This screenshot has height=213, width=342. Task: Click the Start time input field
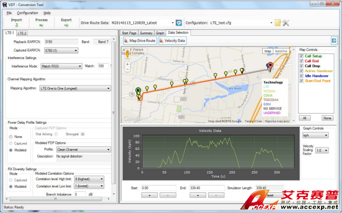point(157,187)
